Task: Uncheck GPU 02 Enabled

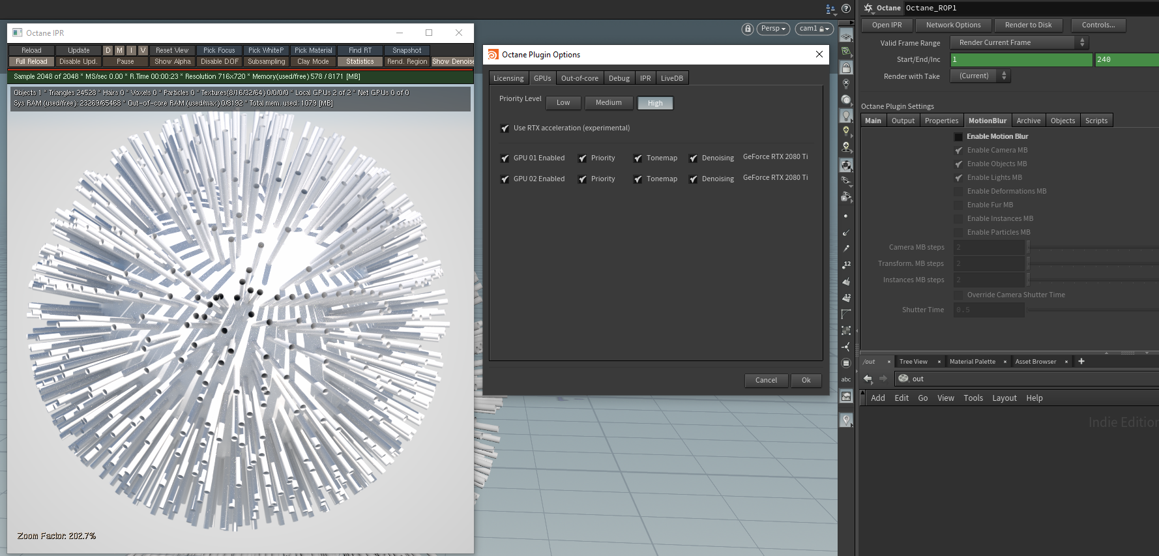Action: click(x=505, y=179)
